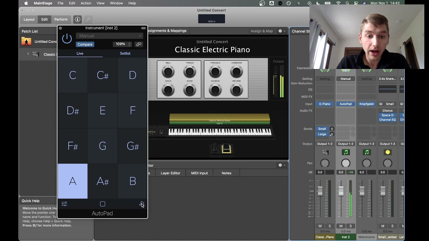Click the Bell knob on the electric piano

tap(168, 71)
